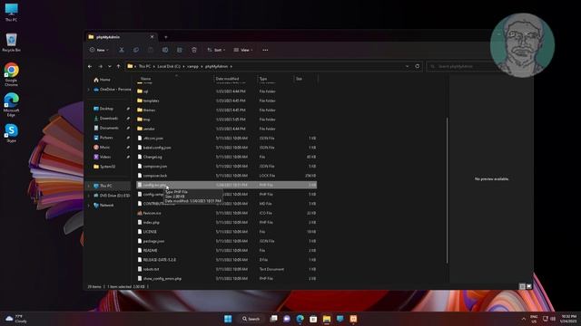This screenshot has width=581, height=326.
Task: Expand Network tree node in sidebar
Action: point(89,205)
